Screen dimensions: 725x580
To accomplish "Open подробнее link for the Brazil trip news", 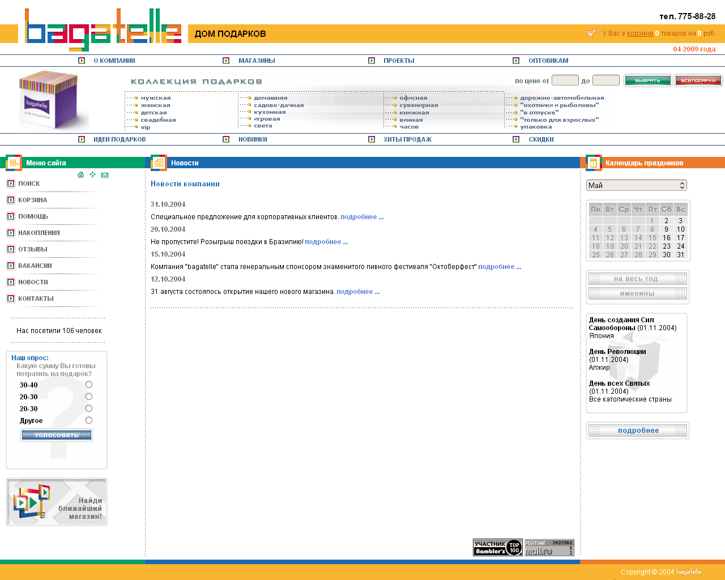I will (326, 242).
